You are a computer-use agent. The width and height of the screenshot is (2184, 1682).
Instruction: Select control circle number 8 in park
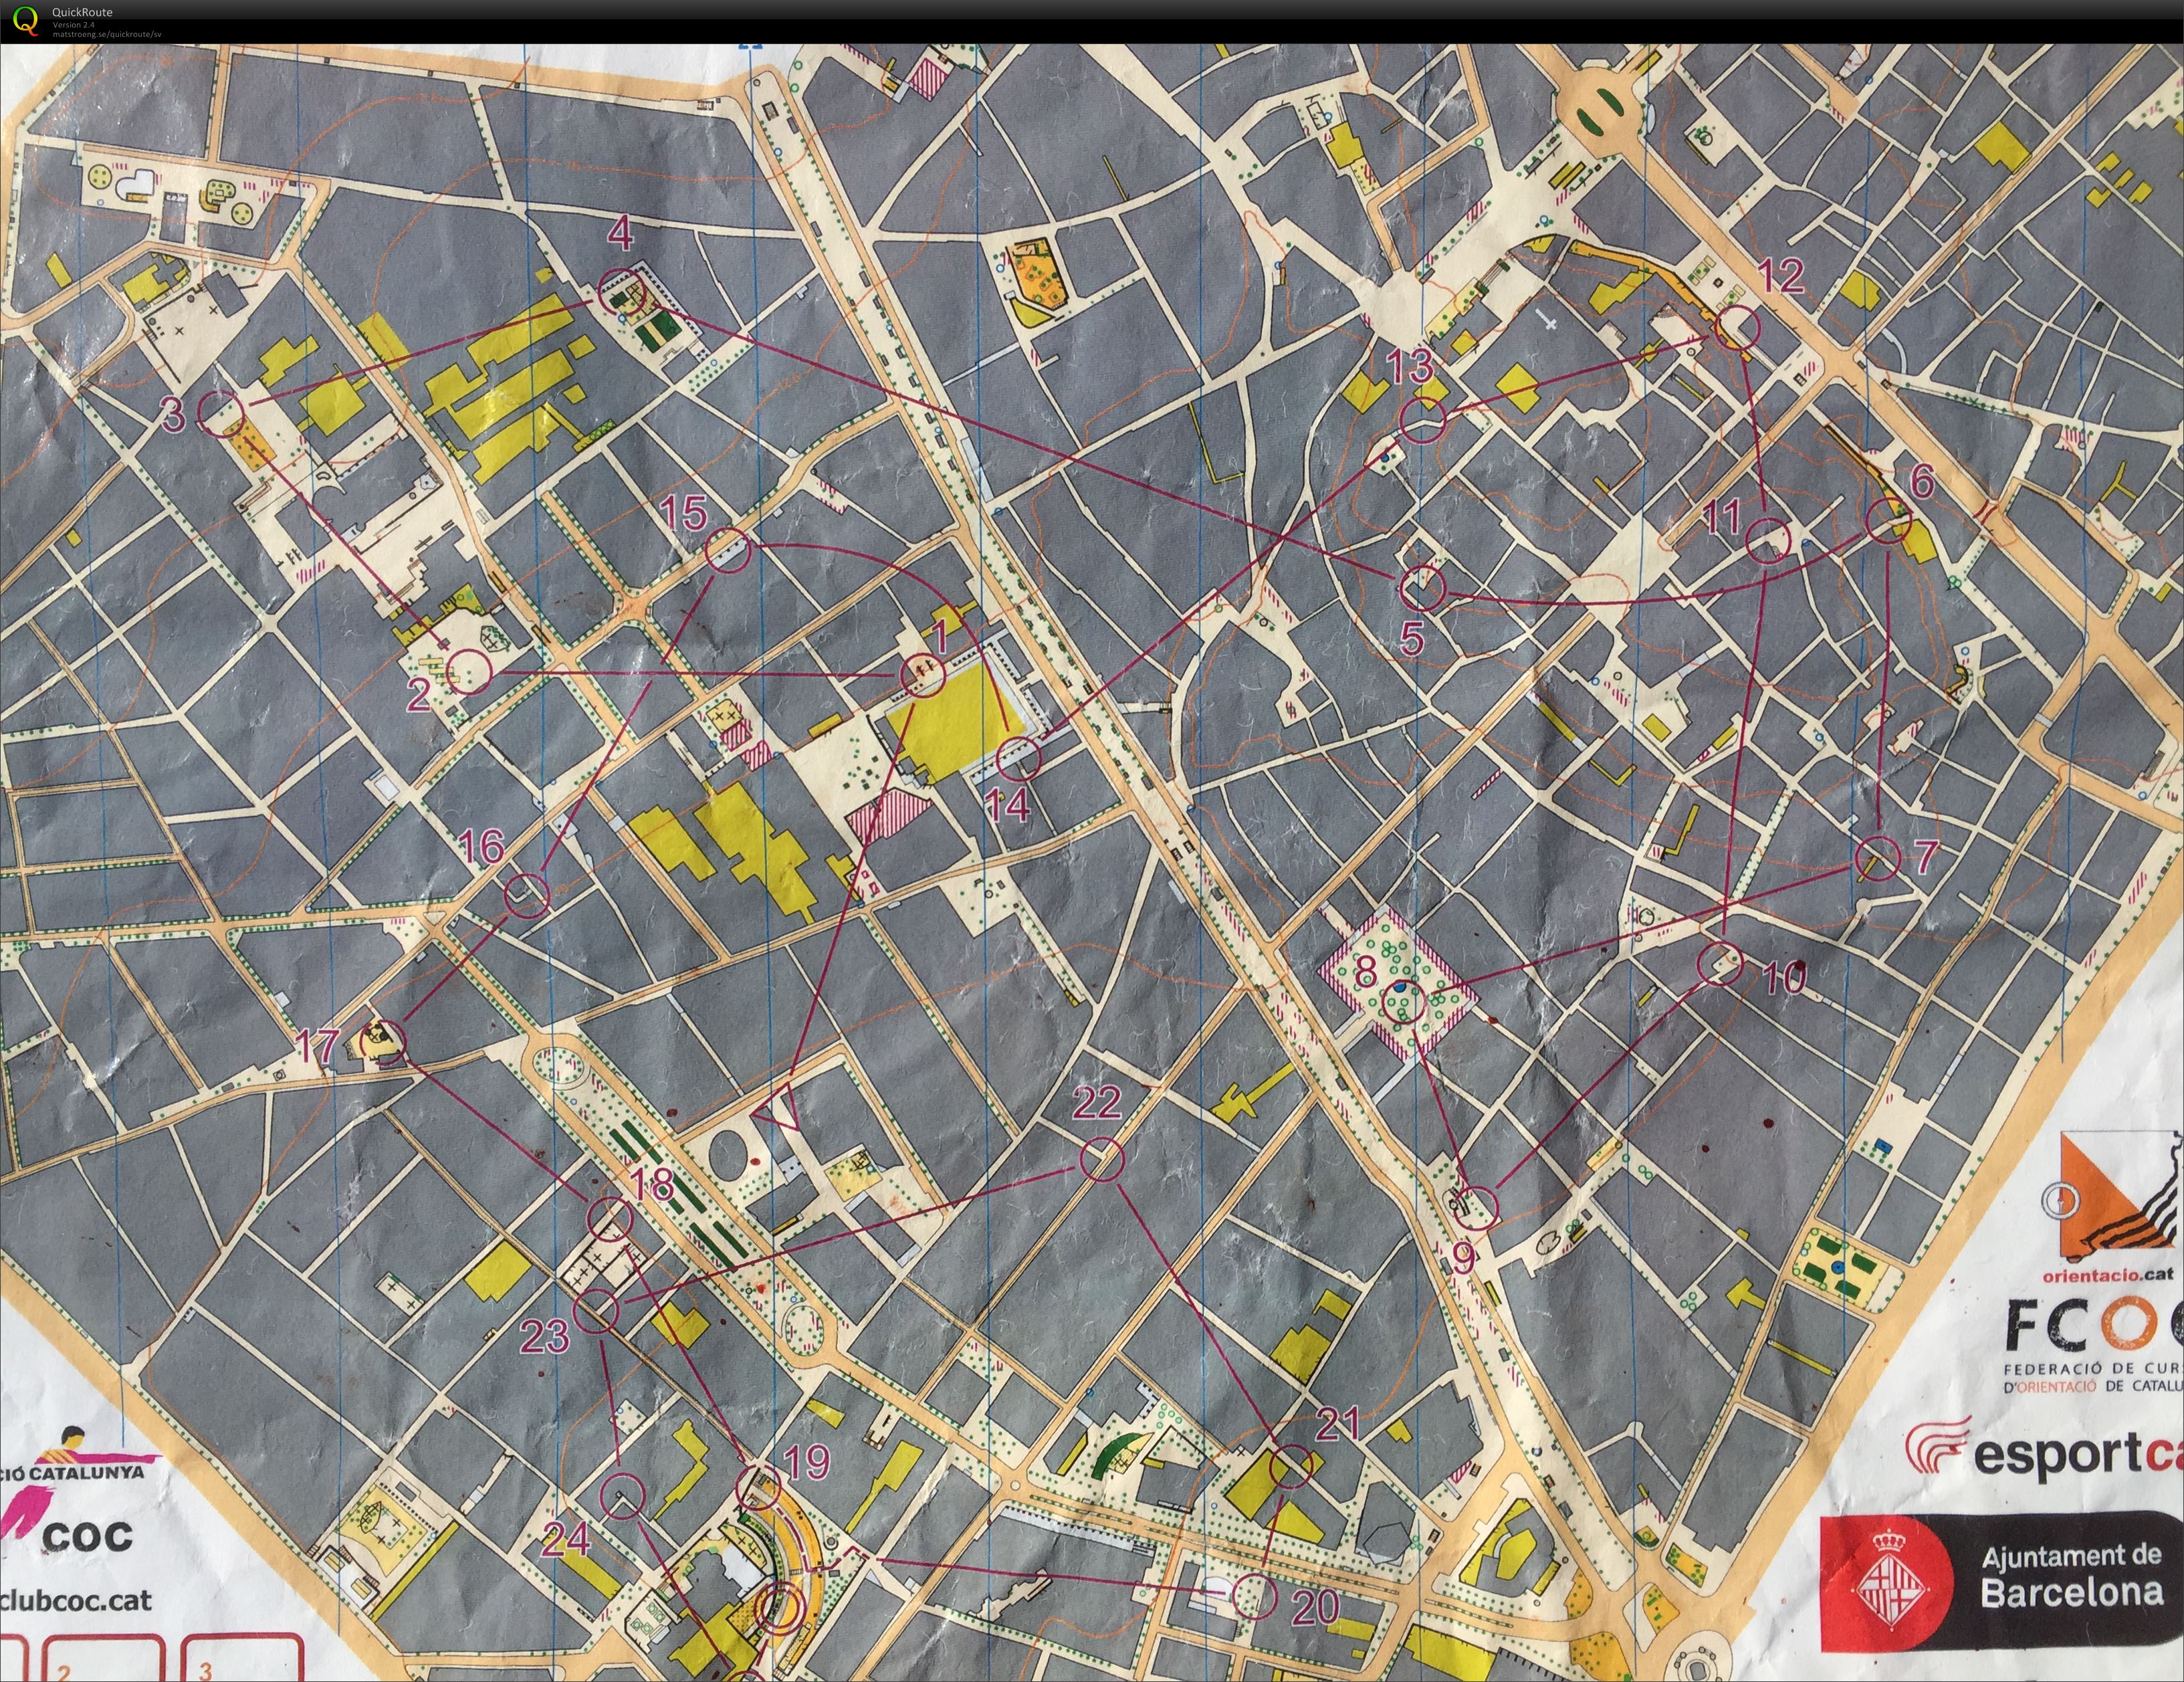[x=1402, y=1003]
